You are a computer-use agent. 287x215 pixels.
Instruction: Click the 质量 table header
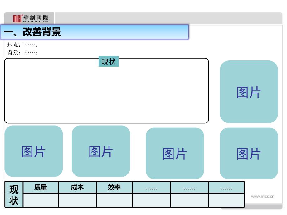click(41, 187)
